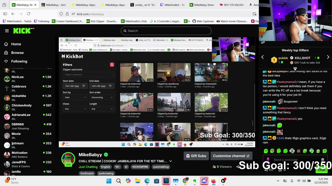This screenshot has width=332, height=186.
Task: Click the picture-in-picture icon in address bar
Action: (x=254, y=14)
